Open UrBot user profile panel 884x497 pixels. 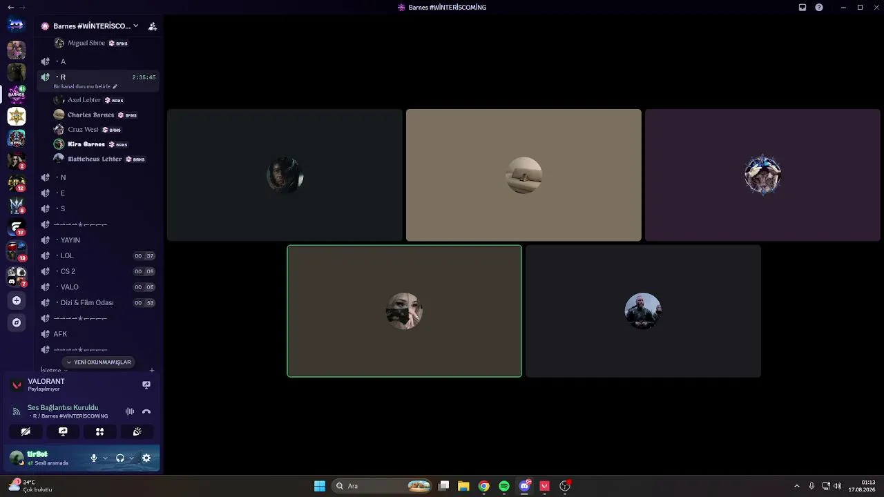point(46,458)
